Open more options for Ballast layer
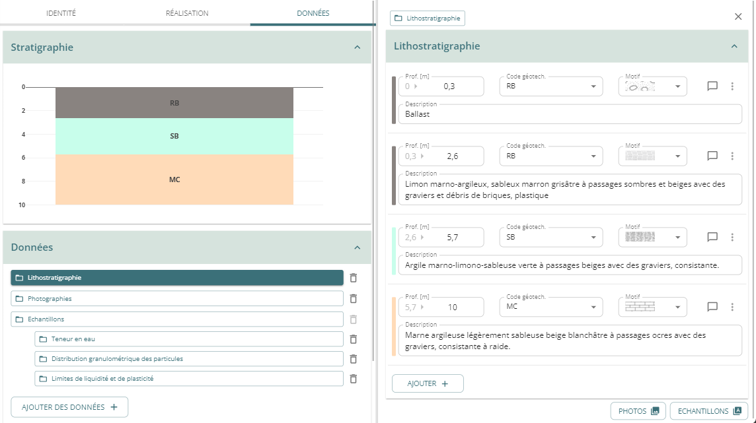This screenshot has width=756, height=423. pos(732,86)
